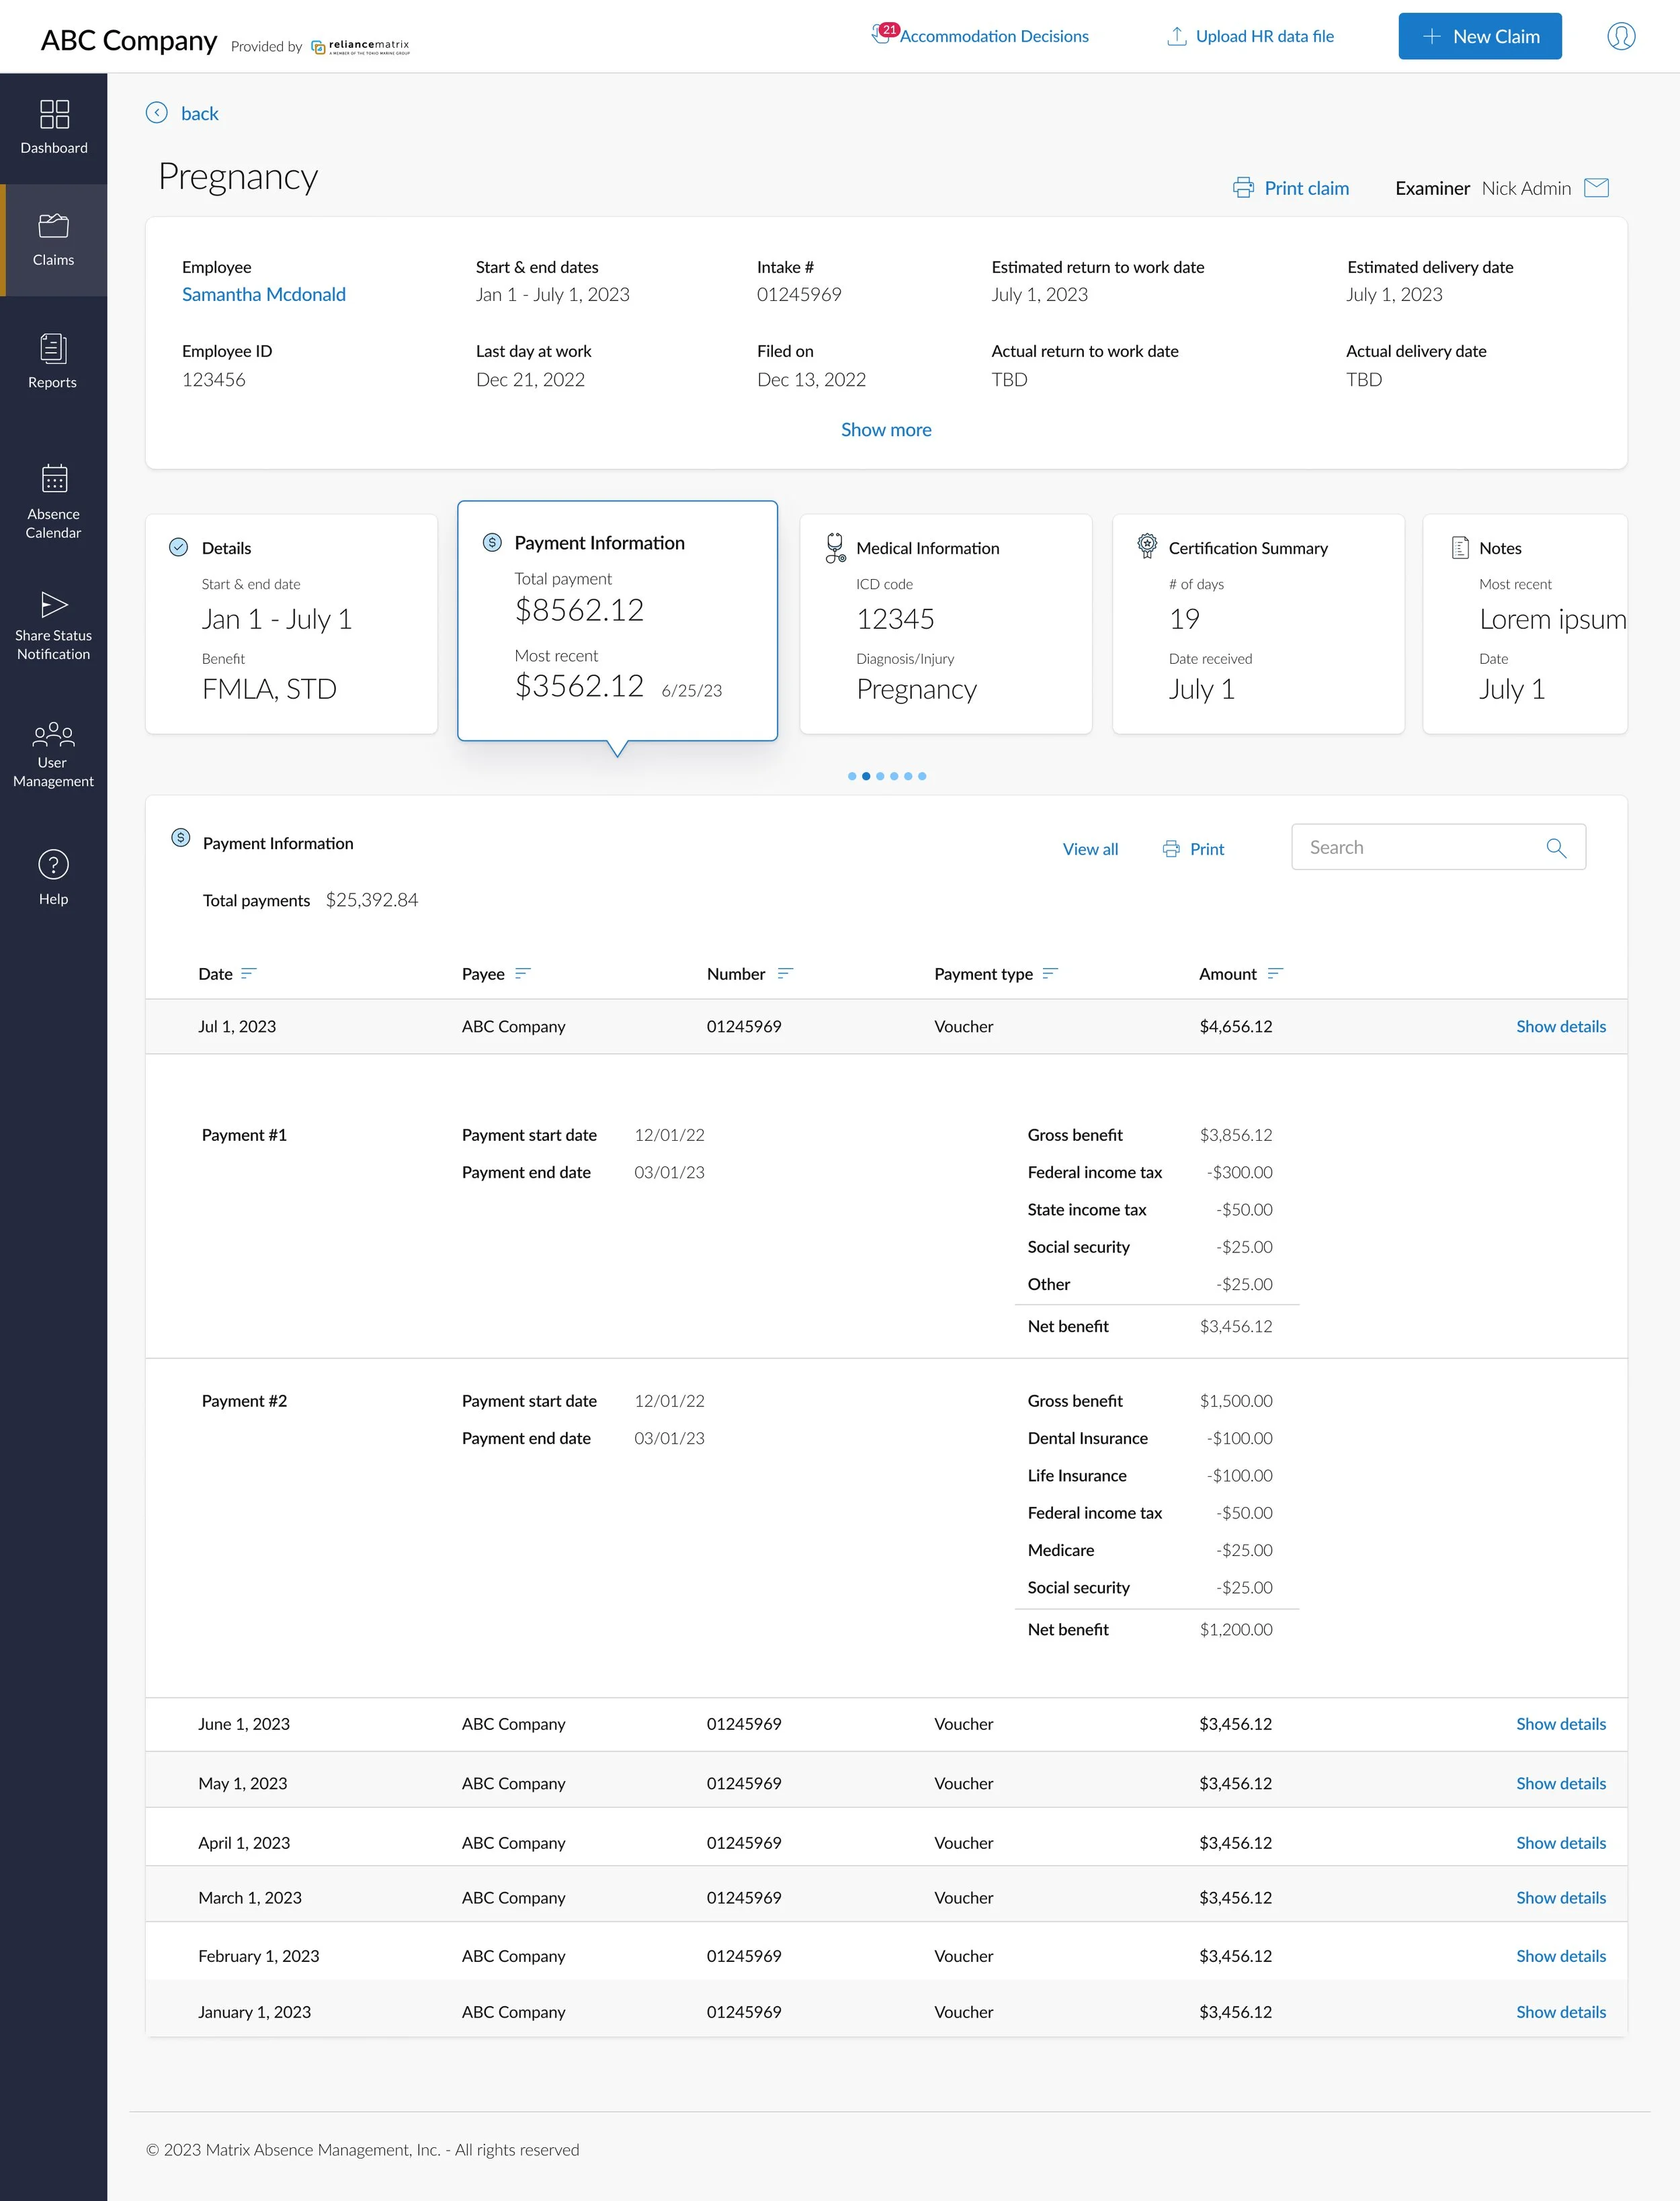Sort by Date column filter icon
Viewport: 1680px width, 2201px height.
coord(249,973)
